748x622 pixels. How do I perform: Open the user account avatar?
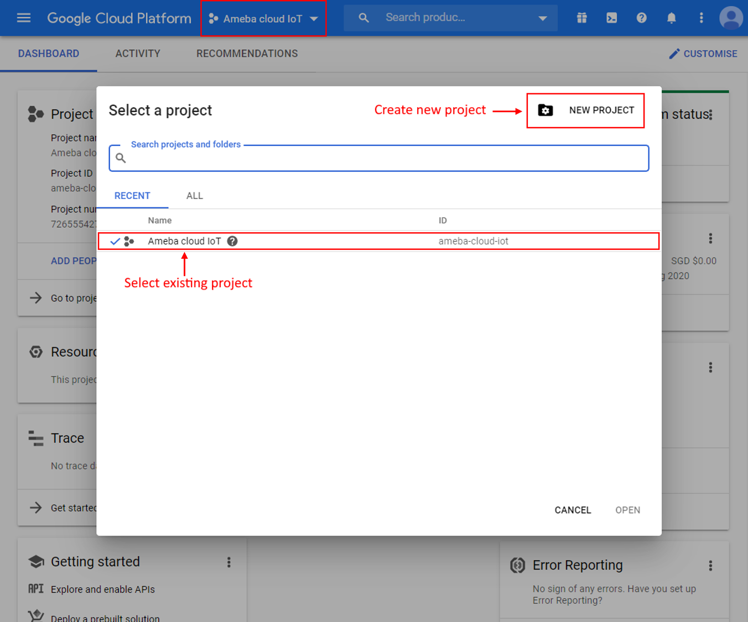point(731,18)
